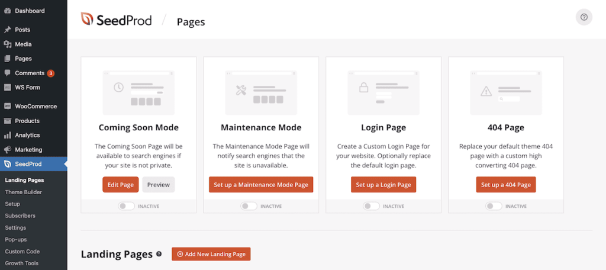The image size is (606, 270).
Task: Click the Dashboard gauge icon
Action: tap(7, 11)
